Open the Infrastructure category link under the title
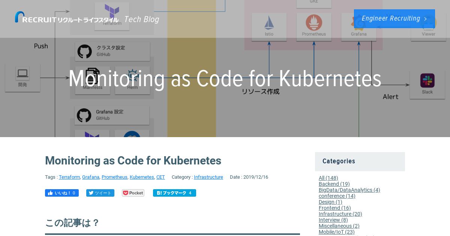 pyautogui.click(x=208, y=177)
